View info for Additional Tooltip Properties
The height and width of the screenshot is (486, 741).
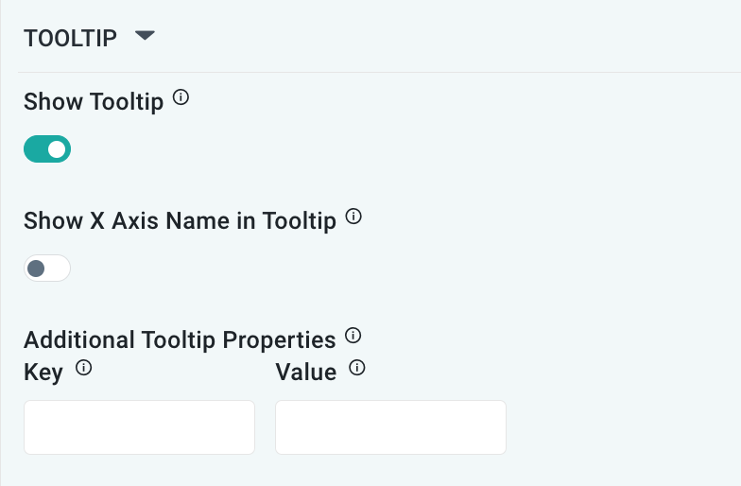[x=354, y=335]
